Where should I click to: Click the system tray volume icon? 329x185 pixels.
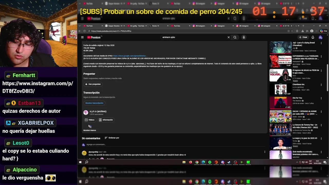(306, 162)
